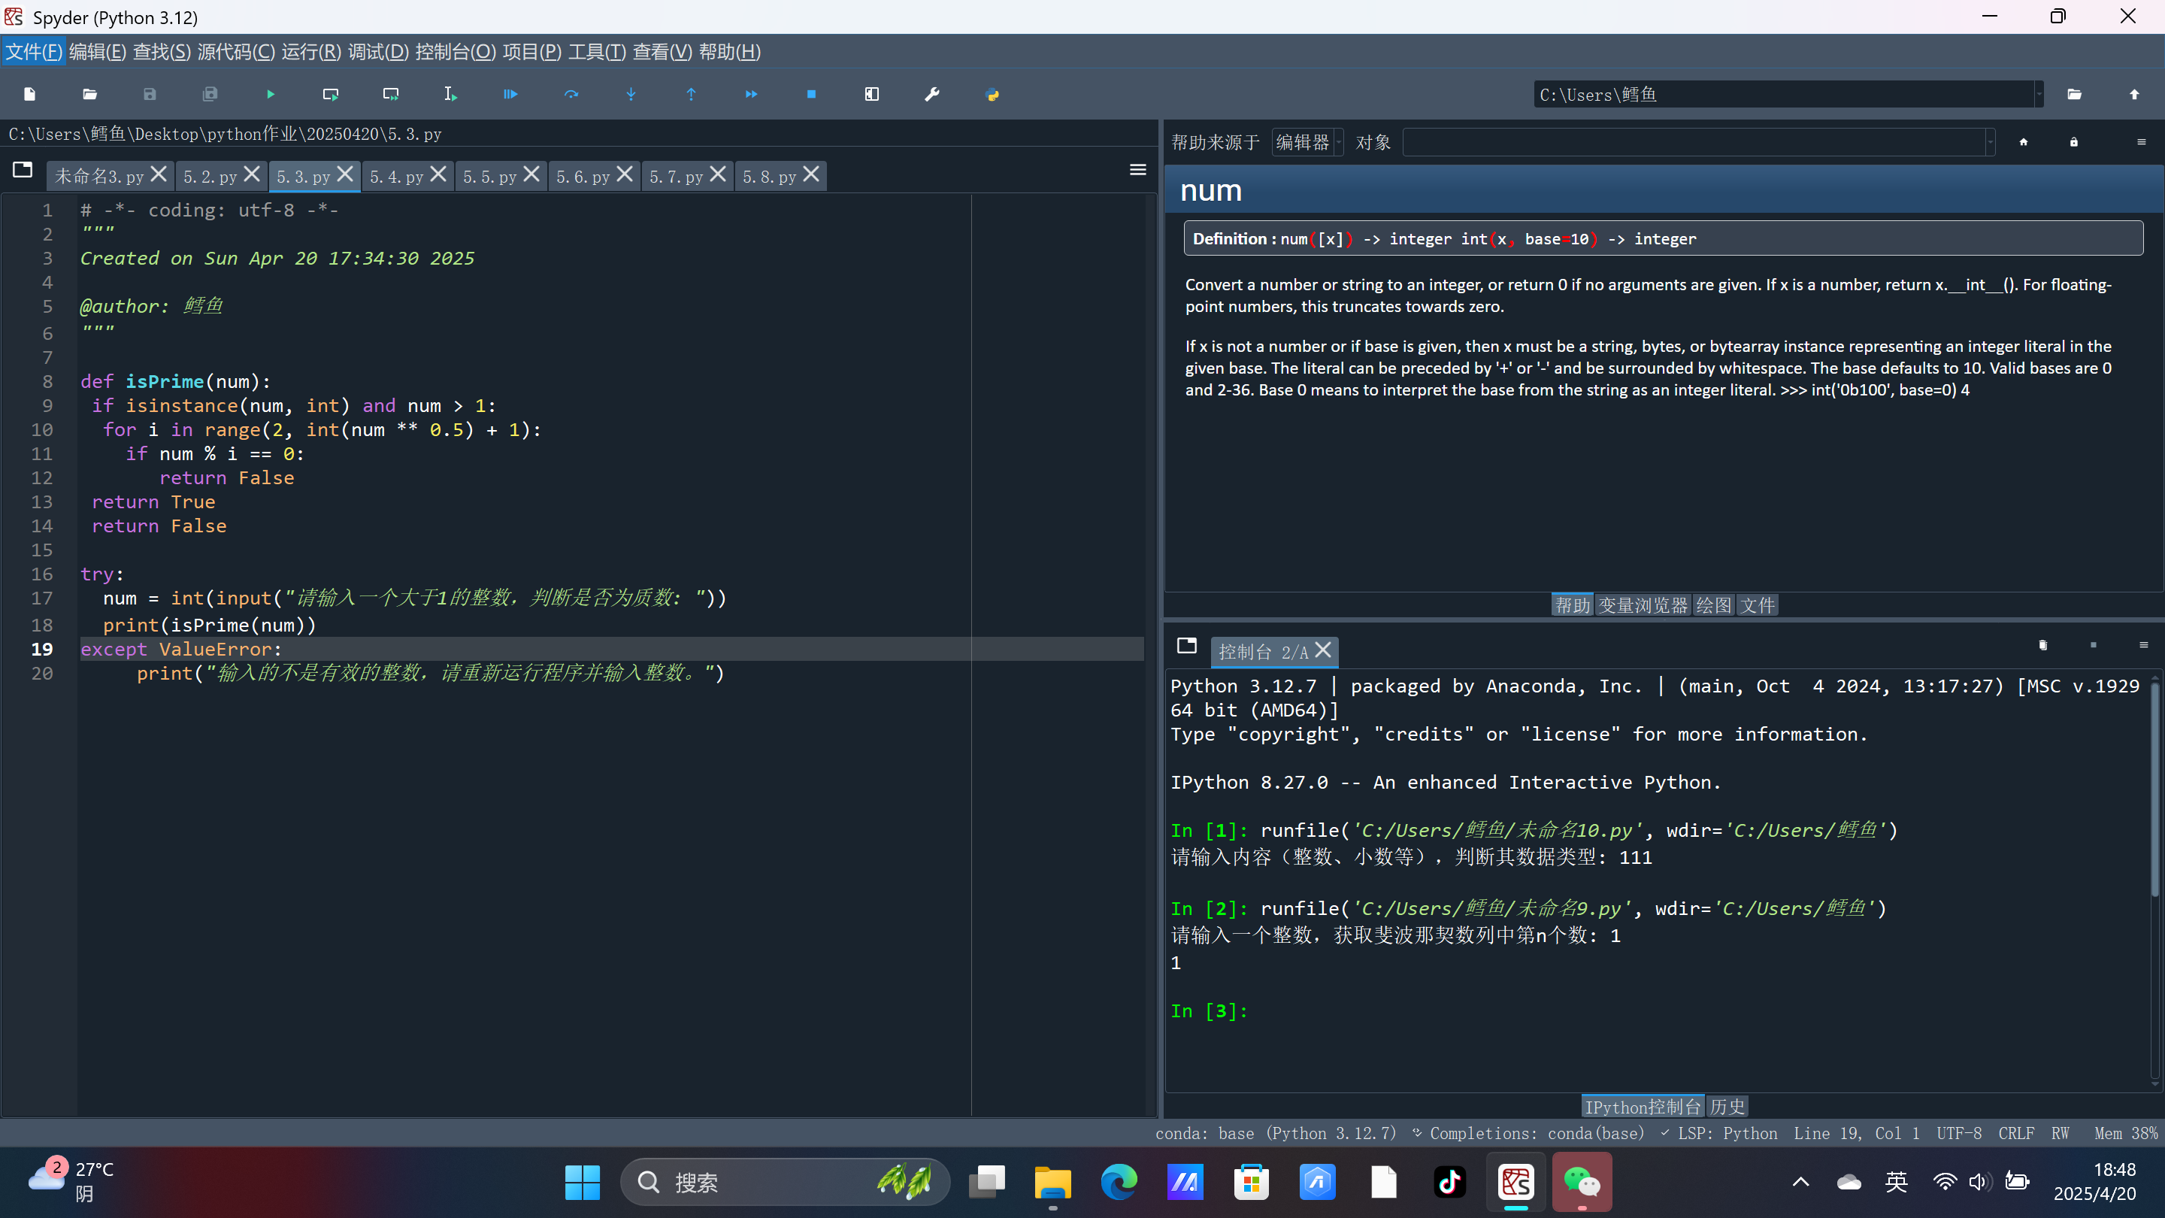Close the 5.8.py editor tab
Screen dimensions: 2165x1218
click(x=811, y=174)
